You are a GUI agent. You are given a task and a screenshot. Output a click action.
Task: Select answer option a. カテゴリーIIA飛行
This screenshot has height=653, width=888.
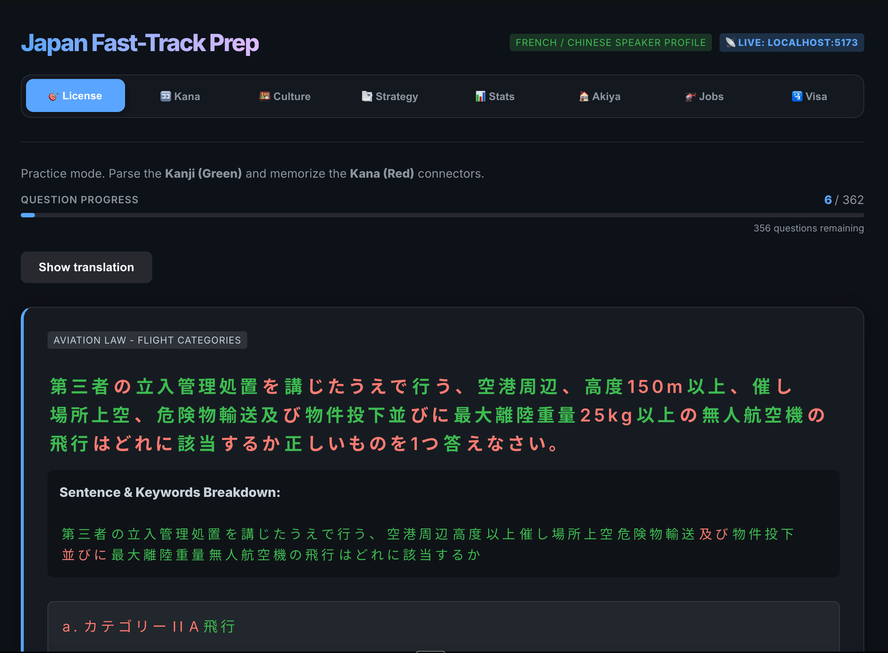[443, 626]
